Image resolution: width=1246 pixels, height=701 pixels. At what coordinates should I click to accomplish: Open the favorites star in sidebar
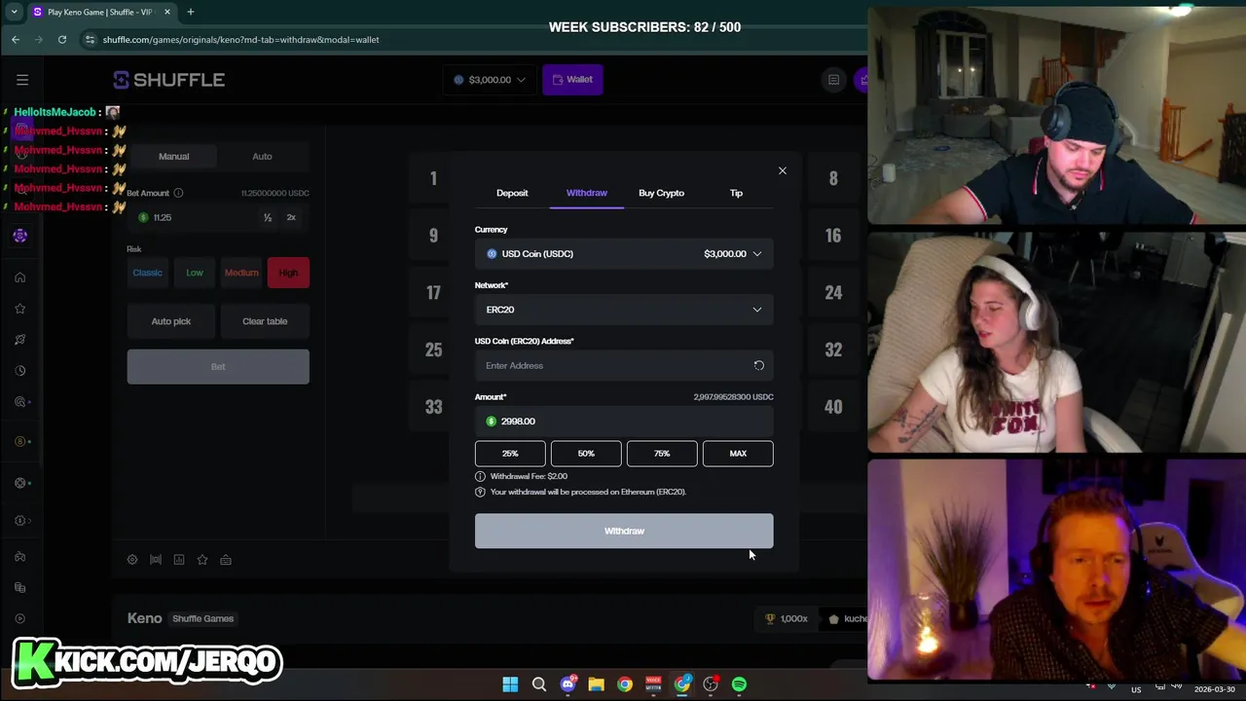[x=19, y=309]
